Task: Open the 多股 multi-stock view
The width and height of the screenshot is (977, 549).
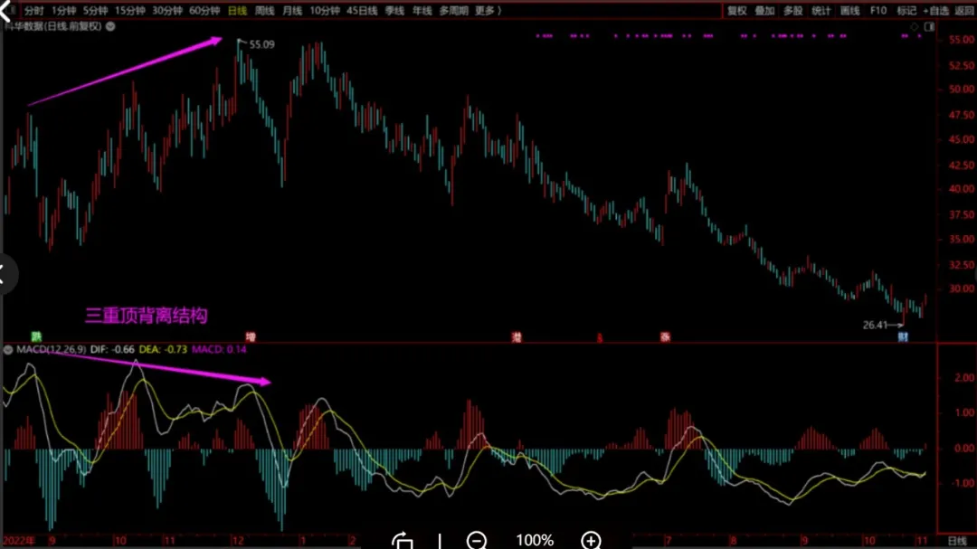Action: [792, 11]
